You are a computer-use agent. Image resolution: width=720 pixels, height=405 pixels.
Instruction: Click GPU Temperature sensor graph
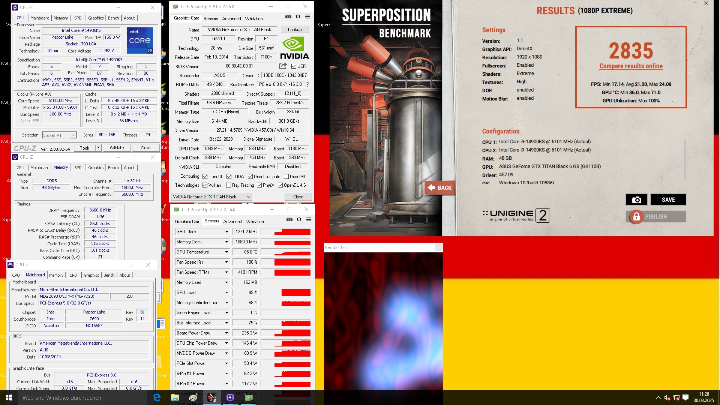coord(286,252)
